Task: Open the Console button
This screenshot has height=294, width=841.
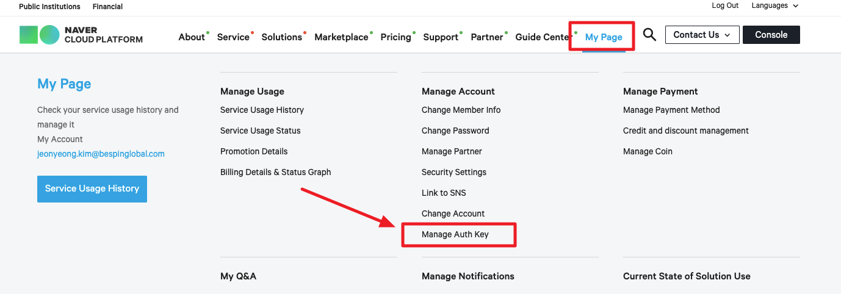Action: point(771,35)
